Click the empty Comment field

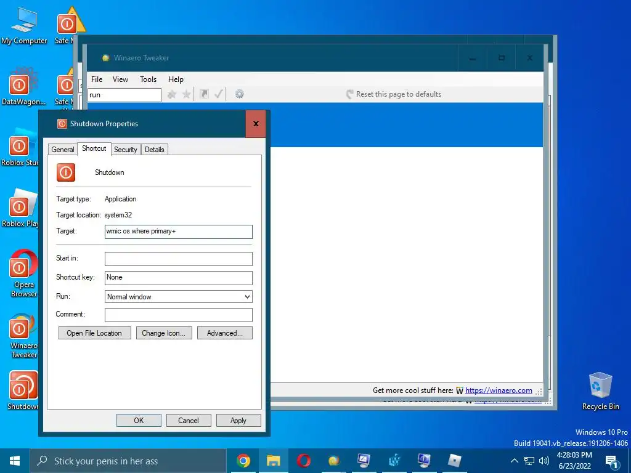pos(178,315)
